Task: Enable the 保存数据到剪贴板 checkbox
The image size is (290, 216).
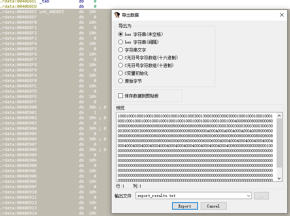Action: [121, 95]
